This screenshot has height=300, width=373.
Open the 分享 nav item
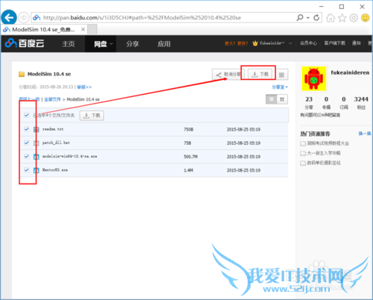click(x=132, y=44)
